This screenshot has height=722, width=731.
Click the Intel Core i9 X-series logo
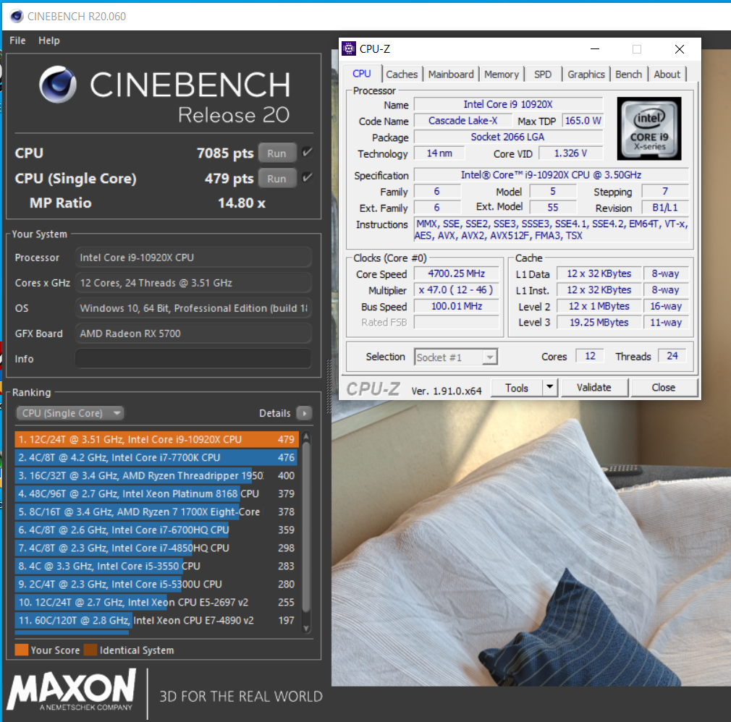649,129
